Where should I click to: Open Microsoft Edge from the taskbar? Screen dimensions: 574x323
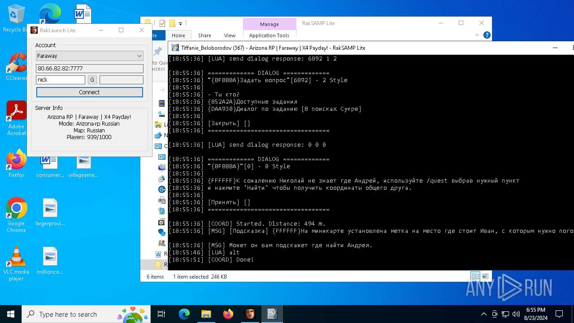coord(184,314)
